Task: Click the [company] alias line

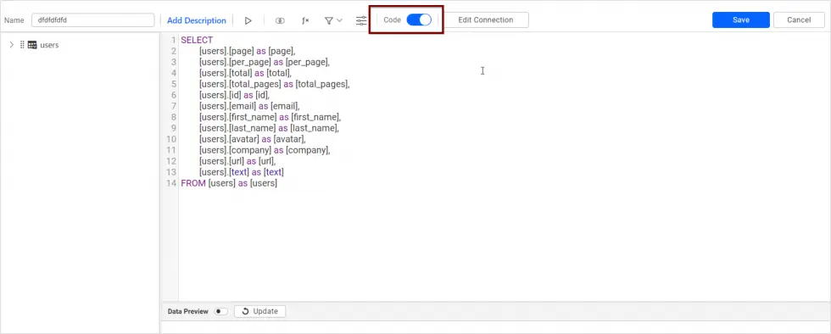Action: click(x=265, y=151)
